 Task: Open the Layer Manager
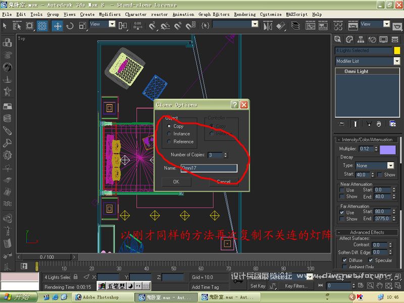tap(295, 26)
